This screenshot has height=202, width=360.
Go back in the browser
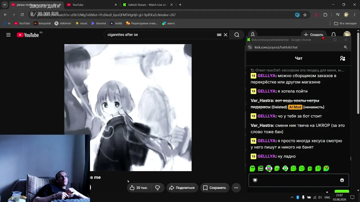click(x=5, y=15)
